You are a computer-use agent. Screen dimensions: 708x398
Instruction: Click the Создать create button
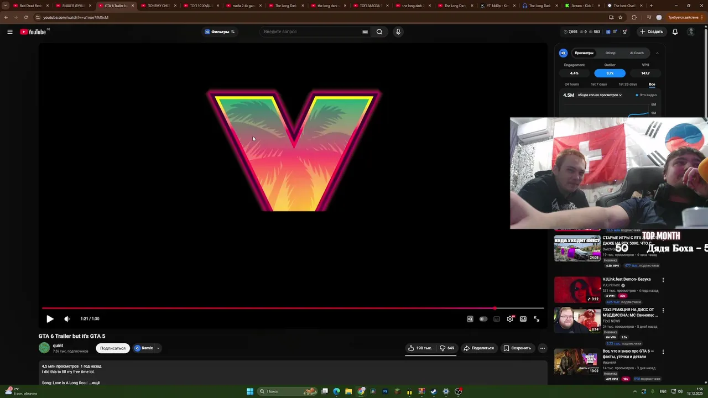(652, 32)
